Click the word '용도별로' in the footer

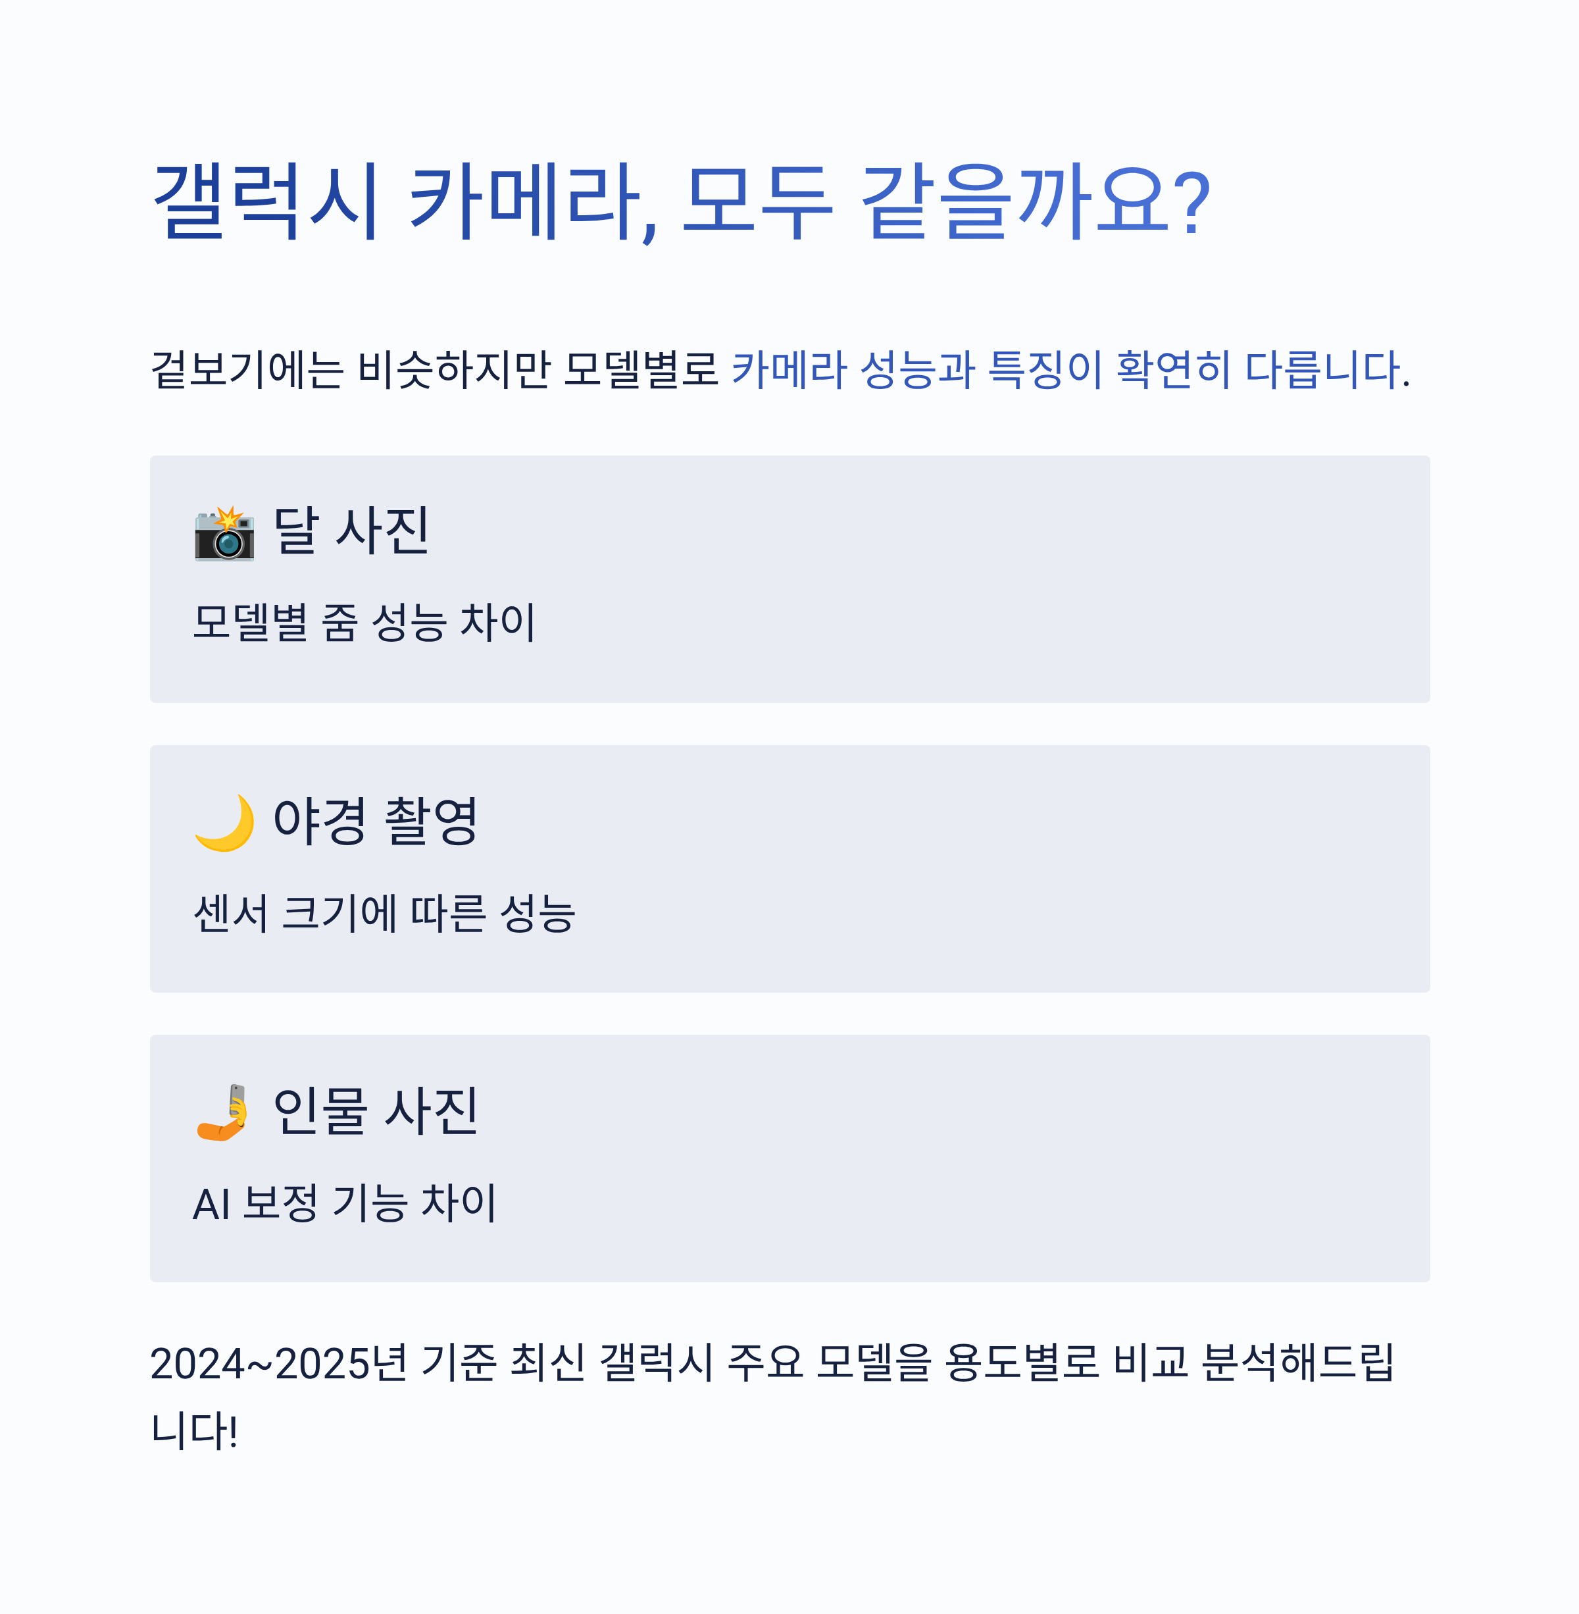point(1022,1363)
